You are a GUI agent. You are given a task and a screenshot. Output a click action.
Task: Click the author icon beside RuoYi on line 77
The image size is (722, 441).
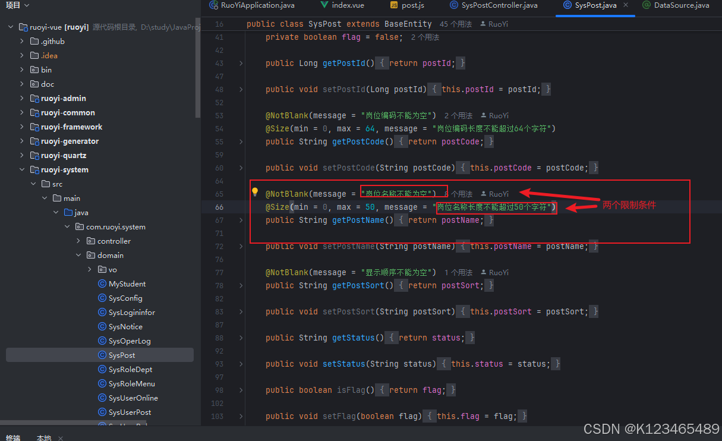484,272
